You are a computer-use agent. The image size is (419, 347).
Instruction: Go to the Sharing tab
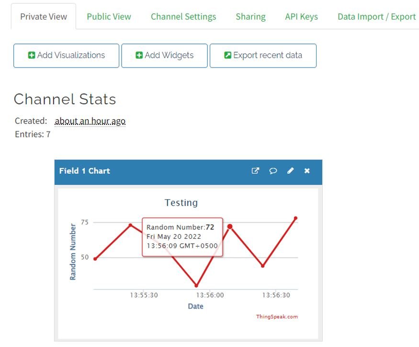pos(250,17)
